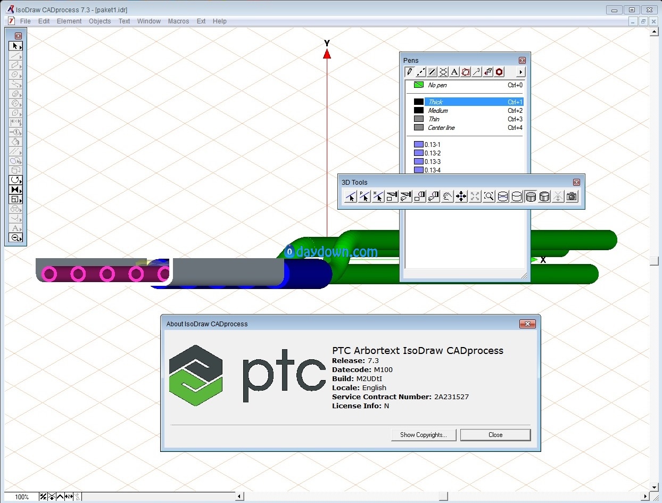Open the text formats 'A' tab in Pens palette
The height and width of the screenshot is (503, 662).
coord(454,72)
